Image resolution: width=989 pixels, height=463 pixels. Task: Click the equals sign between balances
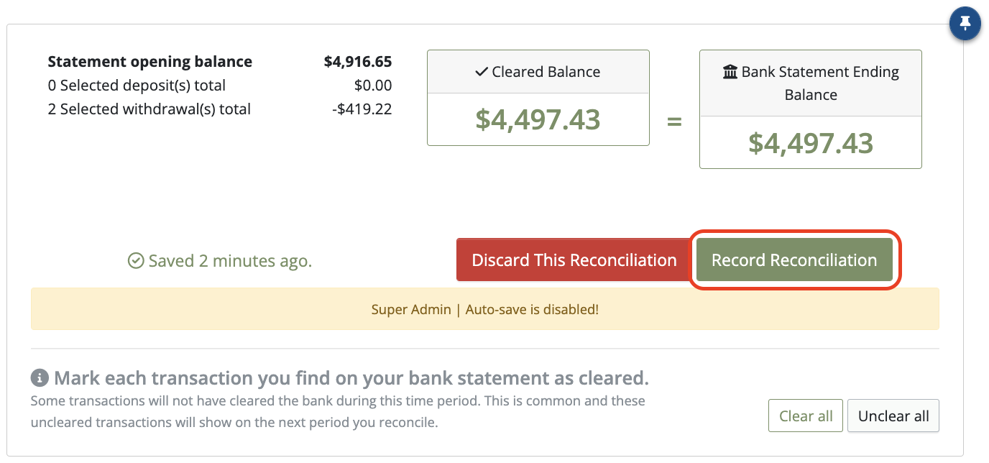pyautogui.click(x=674, y=122)
